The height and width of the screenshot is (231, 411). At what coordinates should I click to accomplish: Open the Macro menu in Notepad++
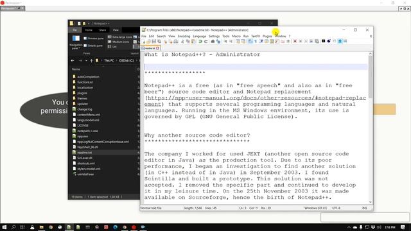click(x=236, y=36)
